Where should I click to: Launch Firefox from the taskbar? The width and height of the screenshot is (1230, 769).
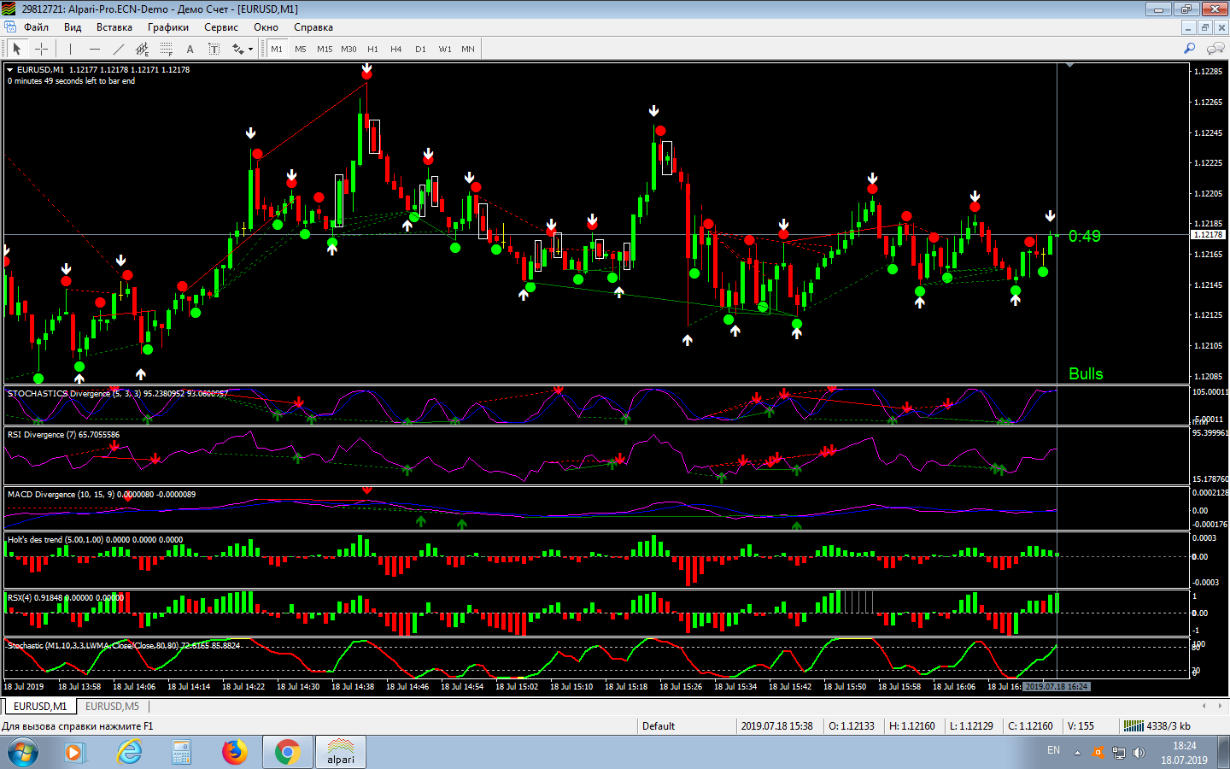[234, 753]
